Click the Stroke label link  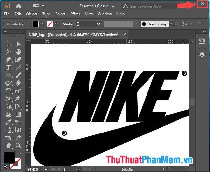click(x=68, y=24)
